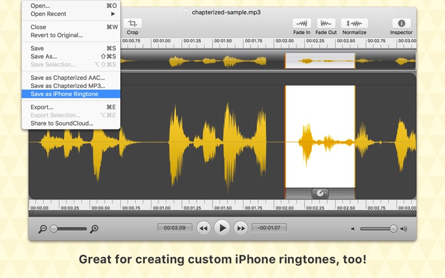Select Share to SoundCloud menu item
The image size is (445, 278).
click(62, 123)
